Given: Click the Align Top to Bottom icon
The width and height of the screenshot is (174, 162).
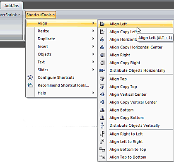Looking at the screenshot, I should (x=102, y=157).
